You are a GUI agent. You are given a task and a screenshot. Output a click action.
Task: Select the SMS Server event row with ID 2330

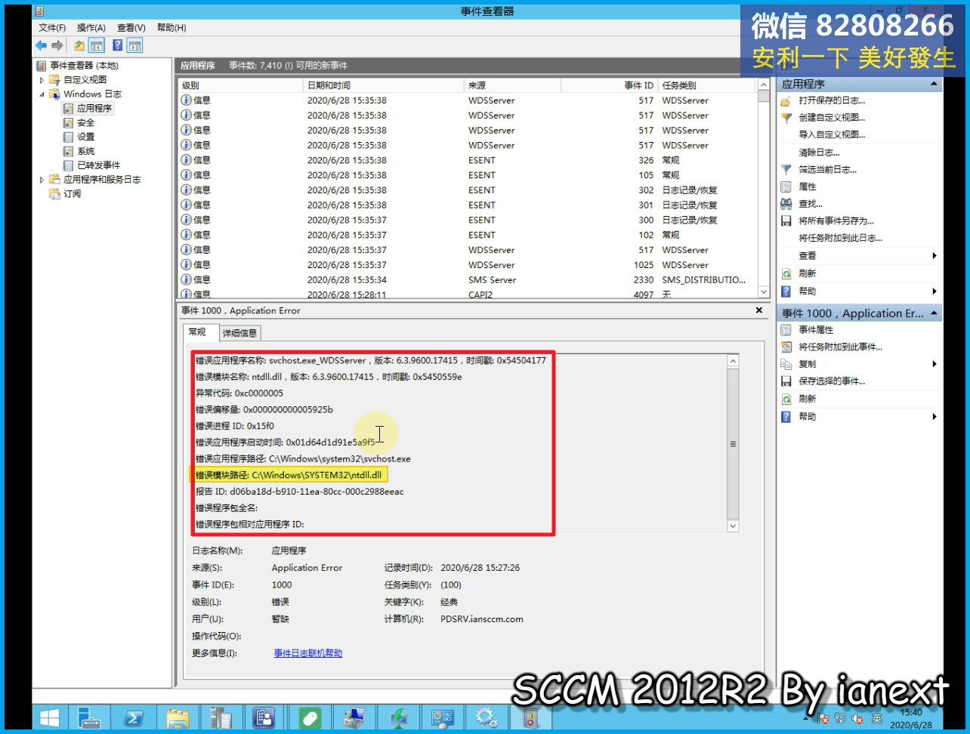pos(468,280)
